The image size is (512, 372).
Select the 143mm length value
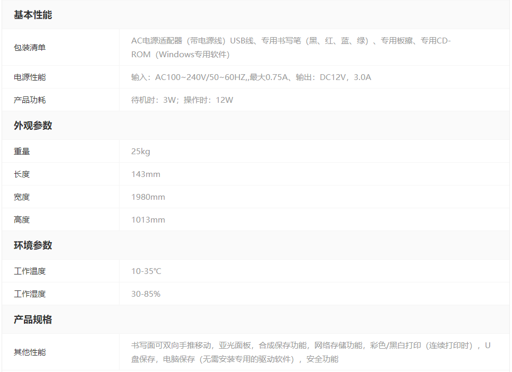coord(146,174)
